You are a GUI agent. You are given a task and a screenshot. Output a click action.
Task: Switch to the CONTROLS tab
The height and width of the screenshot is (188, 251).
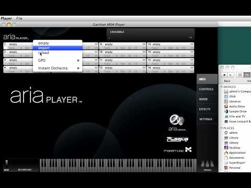tap(207, 89)
